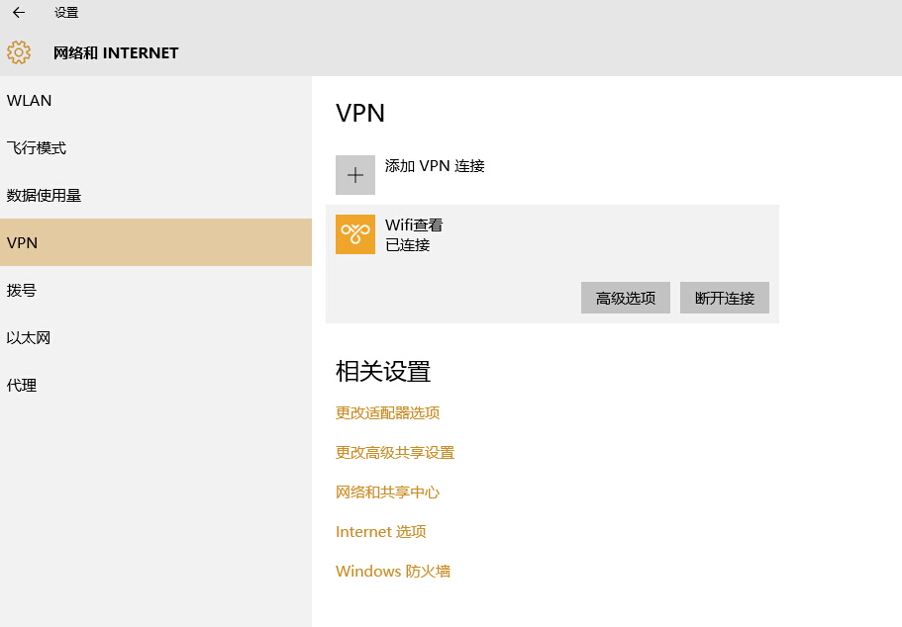Viewport: 902px width, 627px height.
Task: Go back with the arrow icon
Action: 19,13
